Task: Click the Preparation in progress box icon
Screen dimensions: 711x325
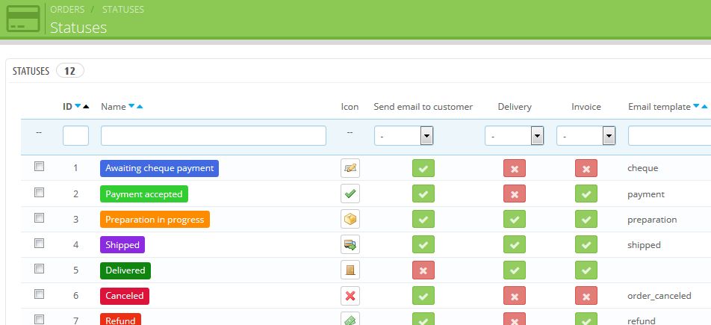Action: [x=350, y=219]
